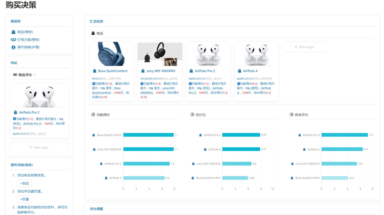384x215 pixels.
Task: Select the AirPods 4 bar in 功能得分 chart
Action: click(x=144, y=178)
